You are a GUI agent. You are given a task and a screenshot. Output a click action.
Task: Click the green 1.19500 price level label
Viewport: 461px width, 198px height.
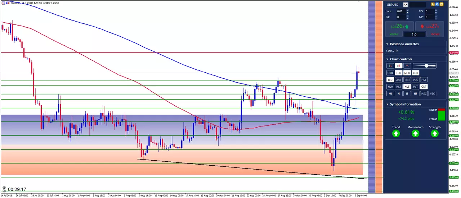[x=453, y=177]
